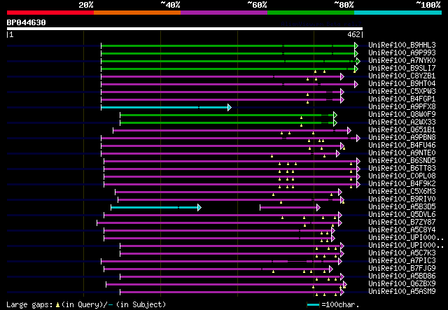The width and height of the screenshot is (448, 310).
Task: Click the red 20% identity legend segment
Action: coord(50,13)
